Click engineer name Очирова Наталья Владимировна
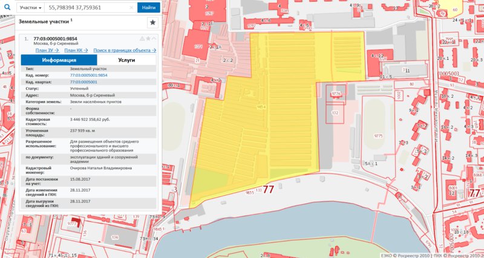This screenshot has width=484, height=258. point(101,168)
